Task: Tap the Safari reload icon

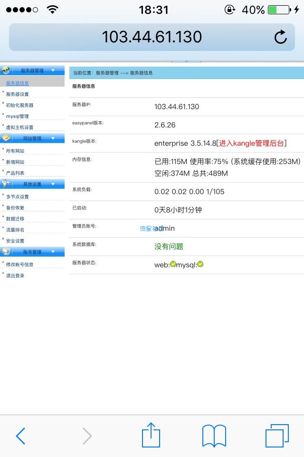Action: [x=280, y=37]
